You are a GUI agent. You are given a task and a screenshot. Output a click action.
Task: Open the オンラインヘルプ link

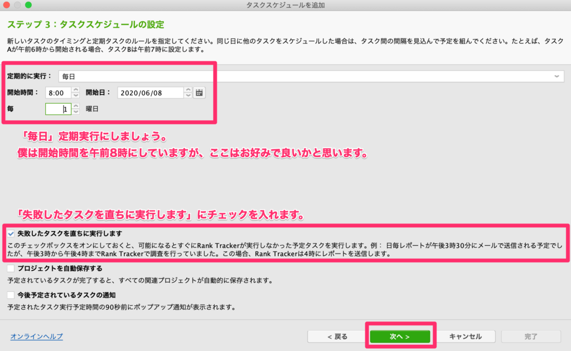point(36,337)
